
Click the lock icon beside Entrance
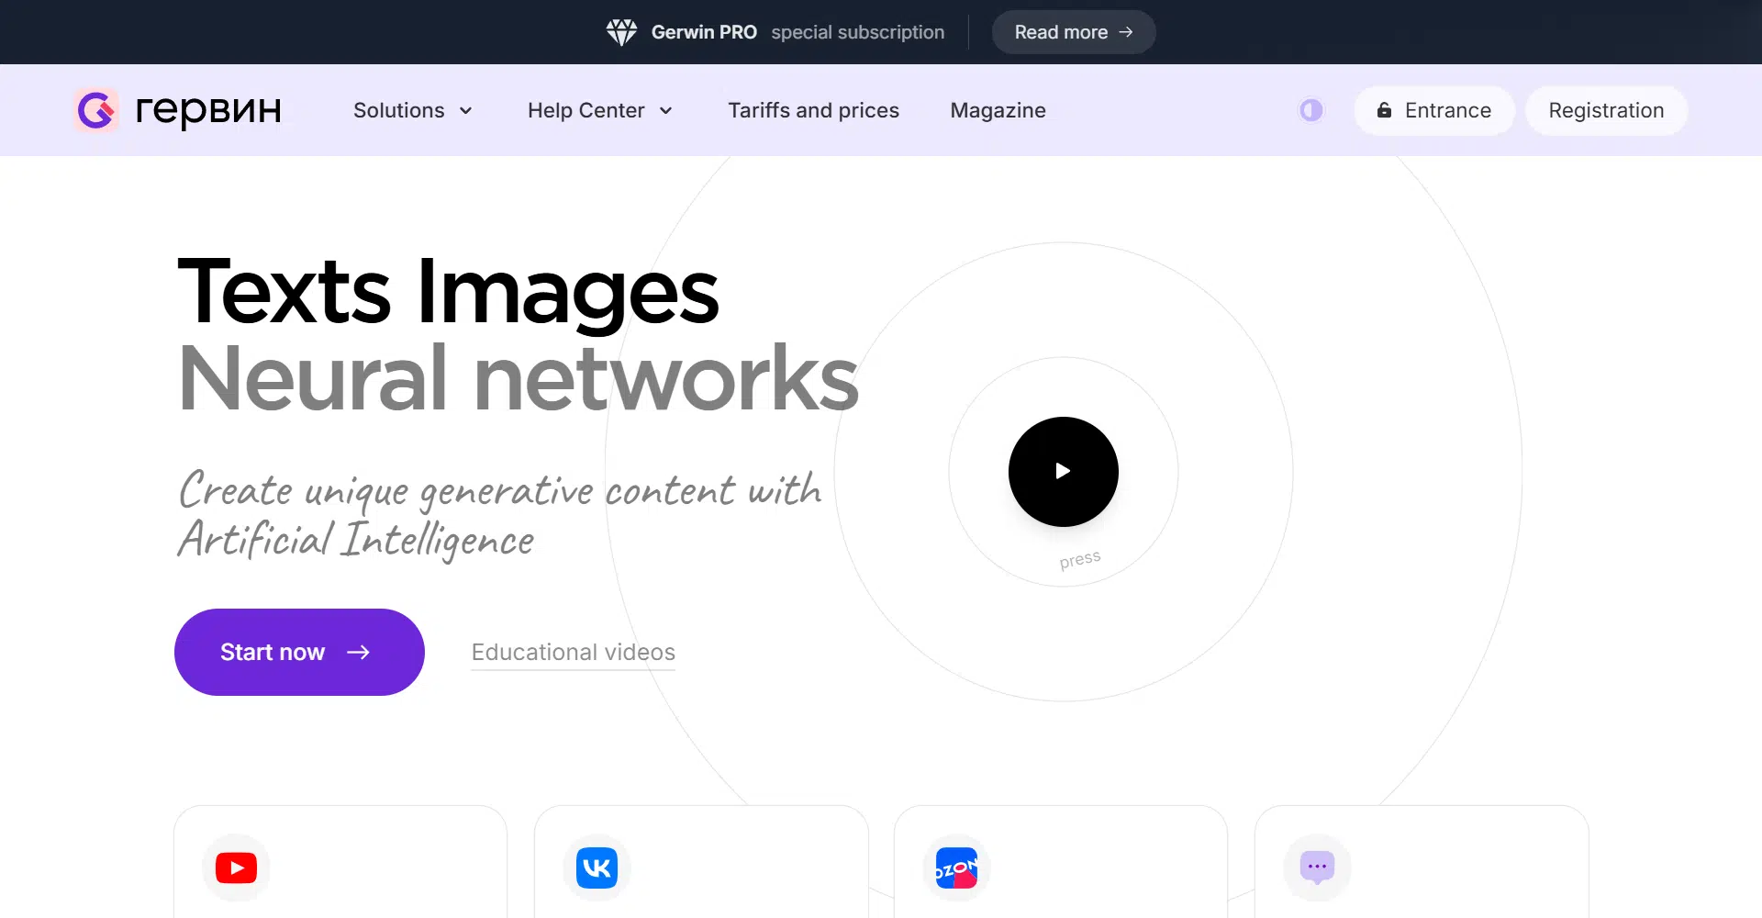pos(1384,110)
